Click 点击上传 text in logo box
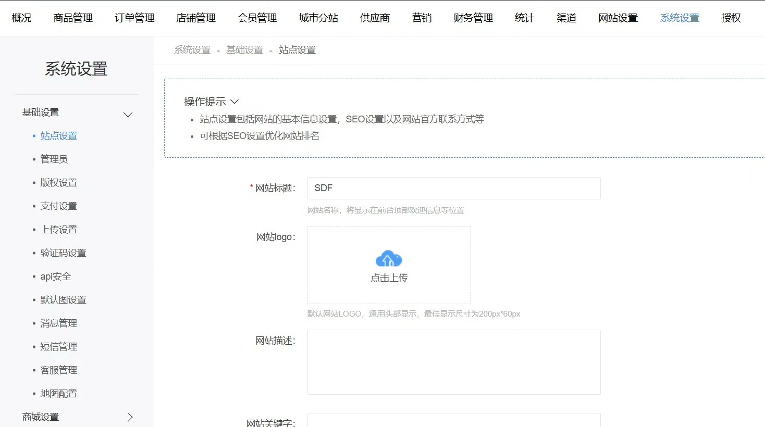This screenshot has width=765, height=427. pos(389,278)
